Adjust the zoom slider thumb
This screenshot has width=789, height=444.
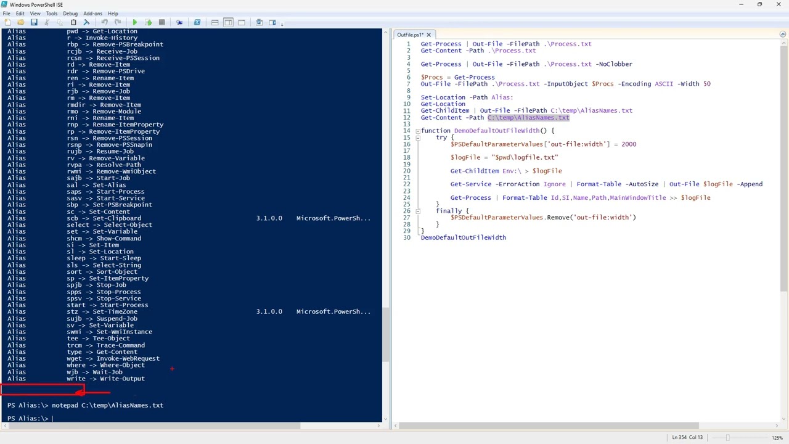727,437
